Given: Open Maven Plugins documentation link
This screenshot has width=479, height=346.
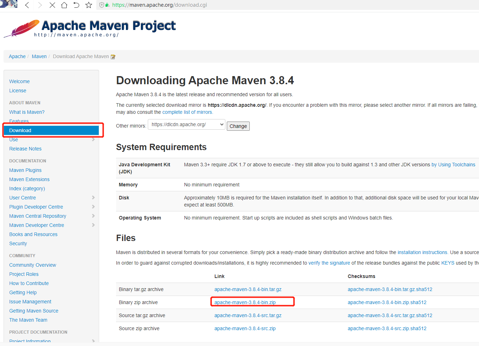Looking at the screenshot, I should pyautogui.click(x=25, y=170).
